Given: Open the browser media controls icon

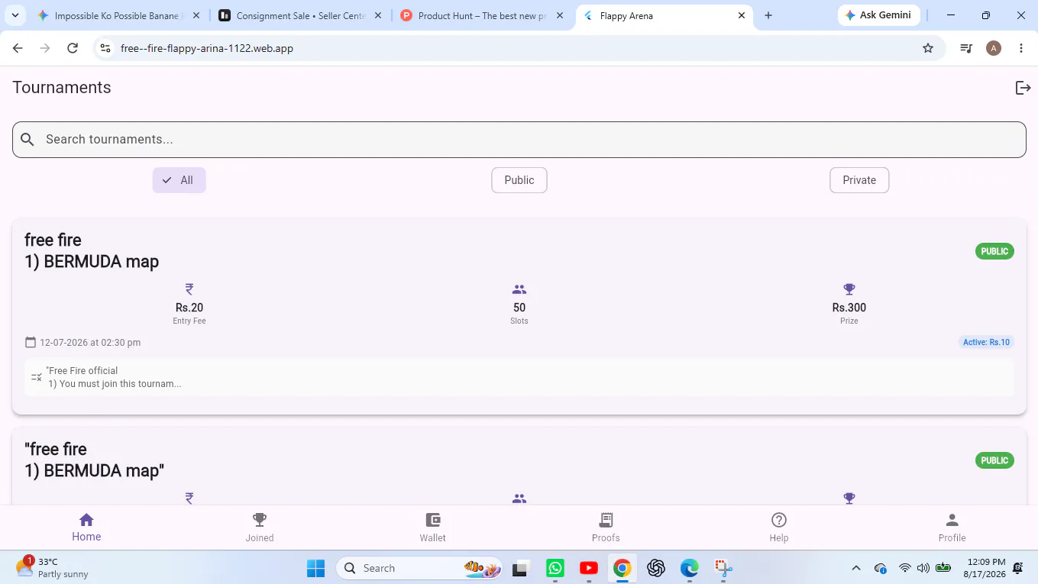Looking at the screenshot, I should point(966,48).
